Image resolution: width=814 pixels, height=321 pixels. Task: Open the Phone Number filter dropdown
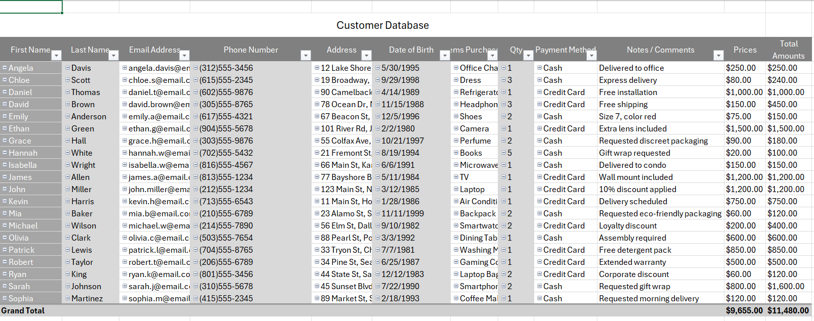click(306, 55)
